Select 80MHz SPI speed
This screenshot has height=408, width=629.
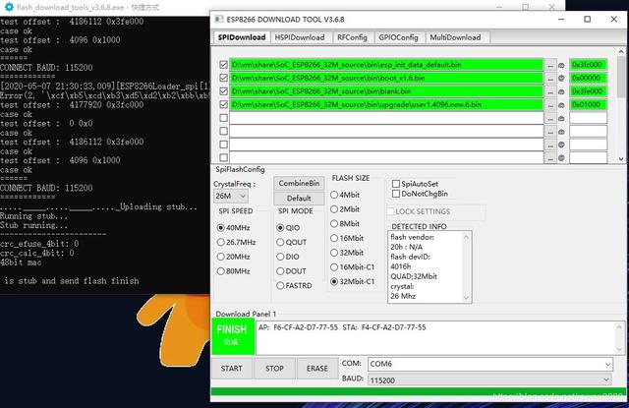[234, 271]
